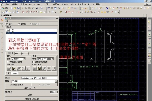The height and width of the screenshot is (101, 152).
Task: Enable 使用图纸页宽度 checkbox
Action: (33, 62)
